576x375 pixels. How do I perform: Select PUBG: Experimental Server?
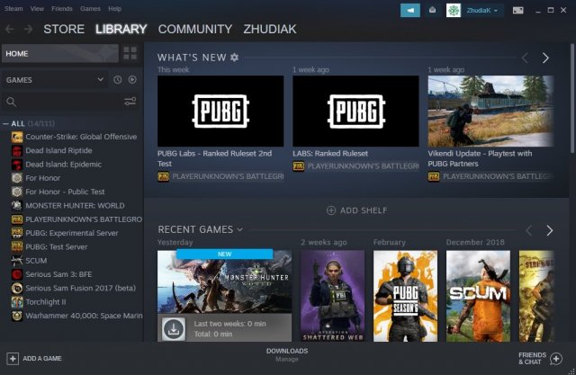pos(72,233)
